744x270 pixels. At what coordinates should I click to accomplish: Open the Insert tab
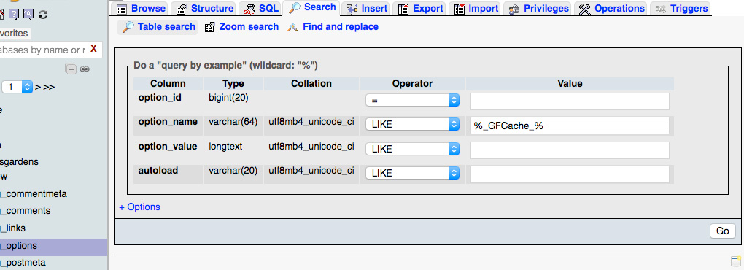tap(367, 8)
